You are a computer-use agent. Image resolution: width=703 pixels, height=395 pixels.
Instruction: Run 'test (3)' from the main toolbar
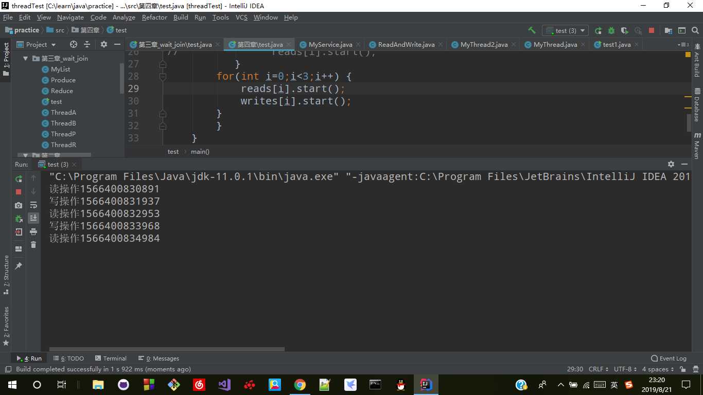[598, 30]
